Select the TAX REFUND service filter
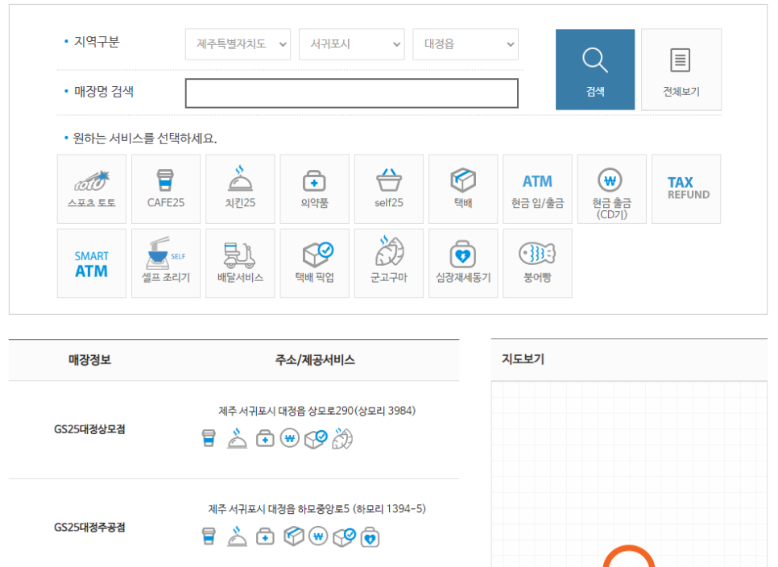Screen dimensions: 778x567 click(686, 189)
